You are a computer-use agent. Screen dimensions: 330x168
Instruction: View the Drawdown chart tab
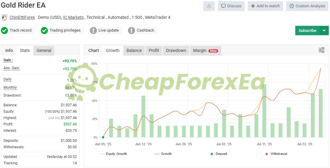(176, 50)
